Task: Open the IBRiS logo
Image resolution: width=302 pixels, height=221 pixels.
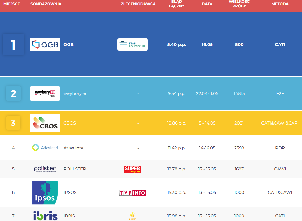Action: [x=45, y=216]
